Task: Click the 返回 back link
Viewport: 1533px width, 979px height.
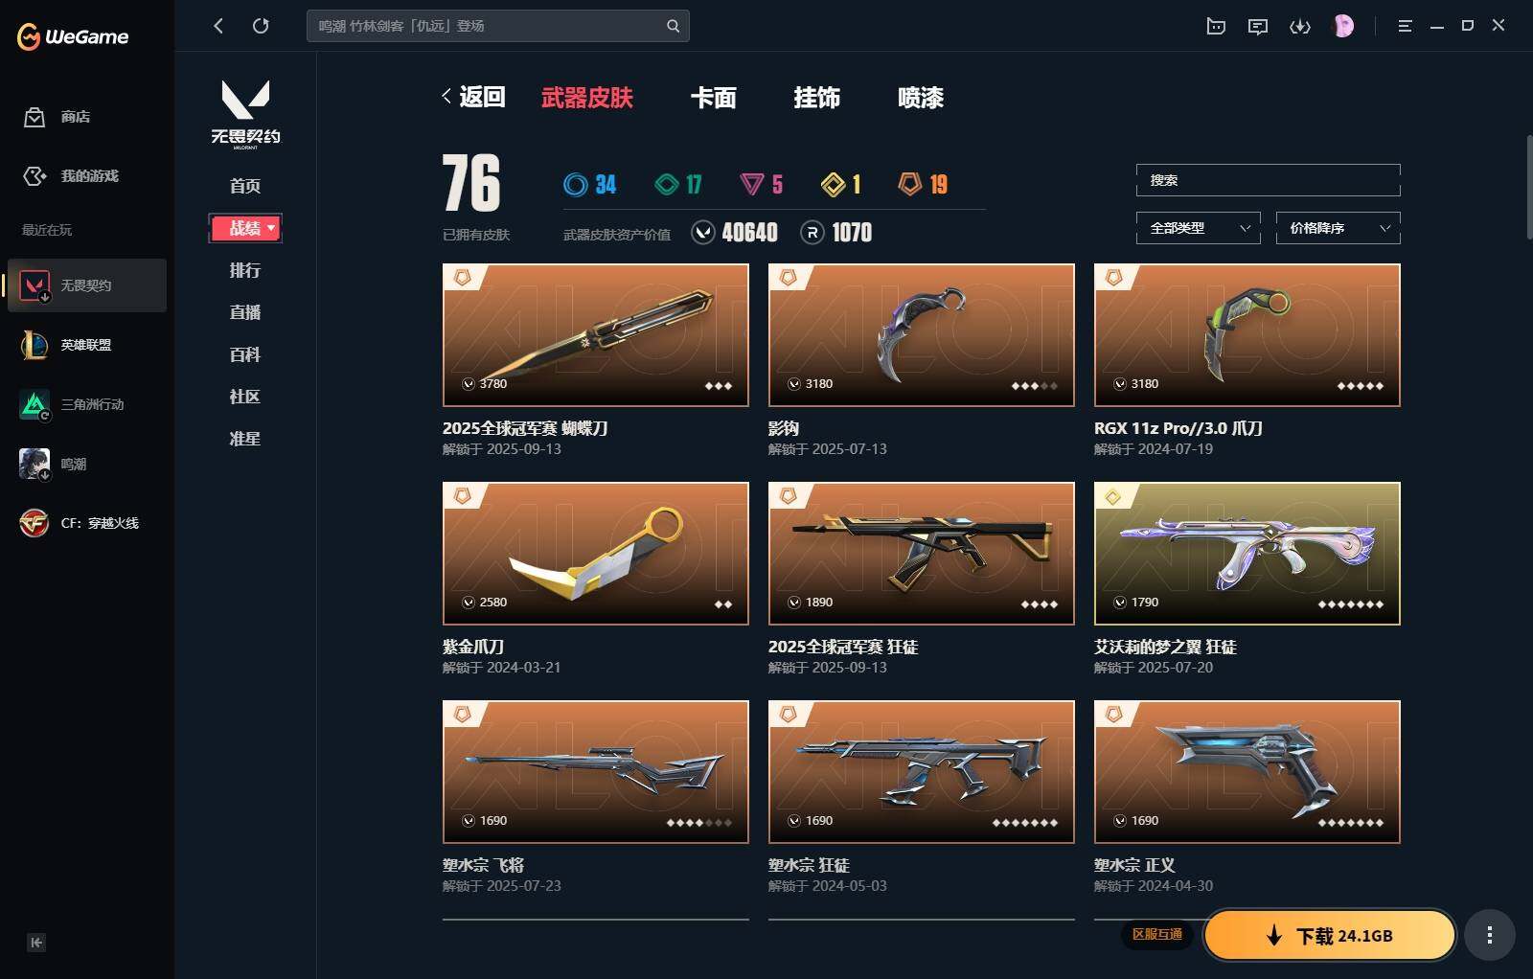Action: (x=474, y=97)
